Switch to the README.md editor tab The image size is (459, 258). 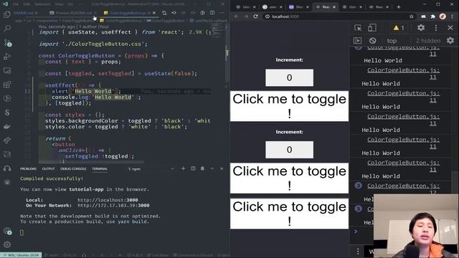click(26, 13)
